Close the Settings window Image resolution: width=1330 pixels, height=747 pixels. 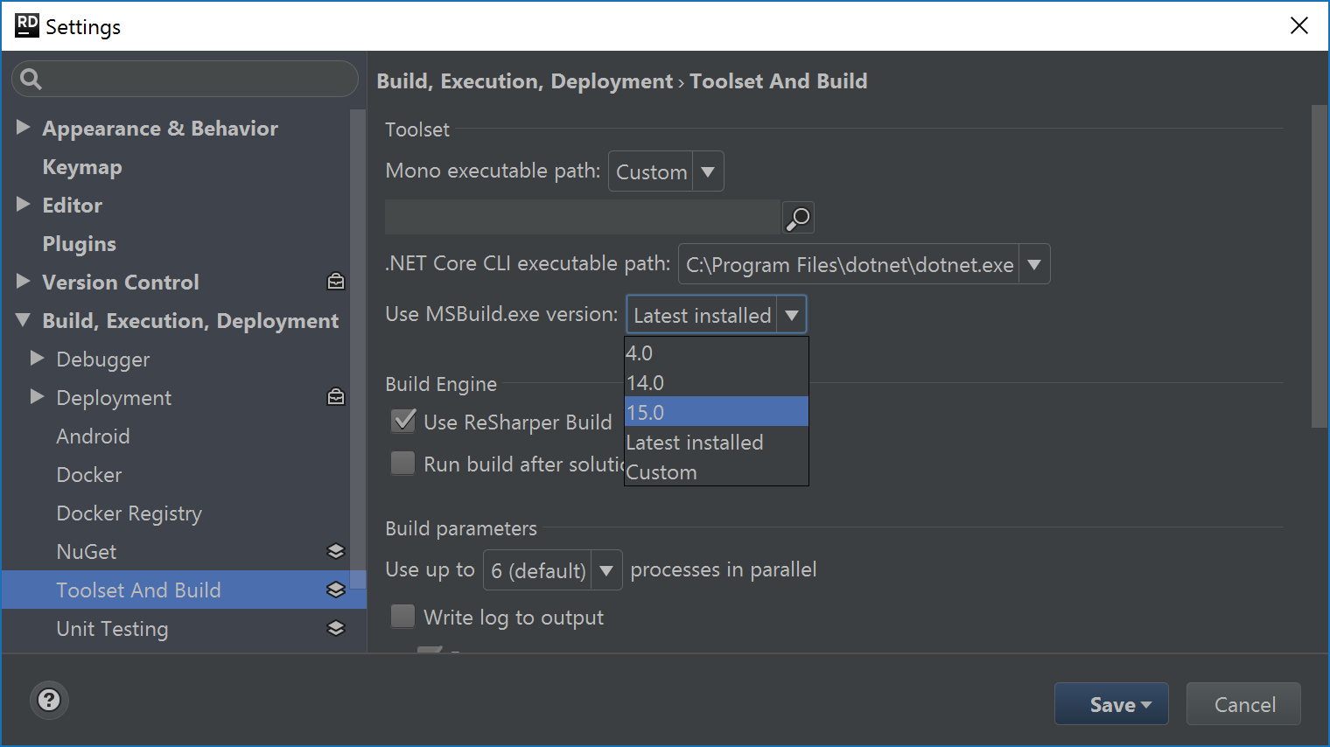click(x=1299, y=25)
